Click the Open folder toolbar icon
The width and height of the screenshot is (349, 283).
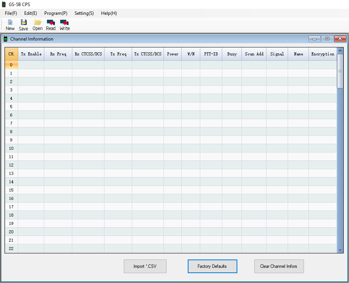(x=37, y=23)
